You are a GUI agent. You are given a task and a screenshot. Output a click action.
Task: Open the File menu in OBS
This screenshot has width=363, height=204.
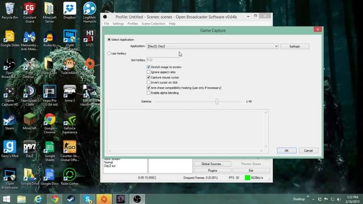coord(107,24)
